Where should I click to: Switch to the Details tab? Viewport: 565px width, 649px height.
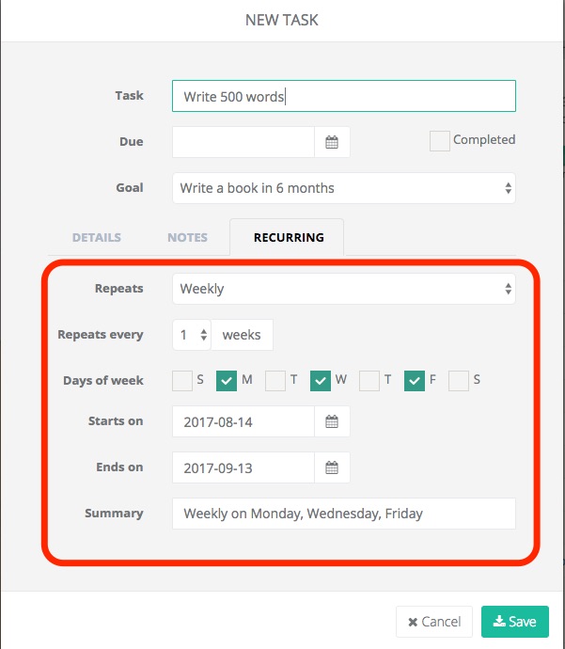click(96, 238)
